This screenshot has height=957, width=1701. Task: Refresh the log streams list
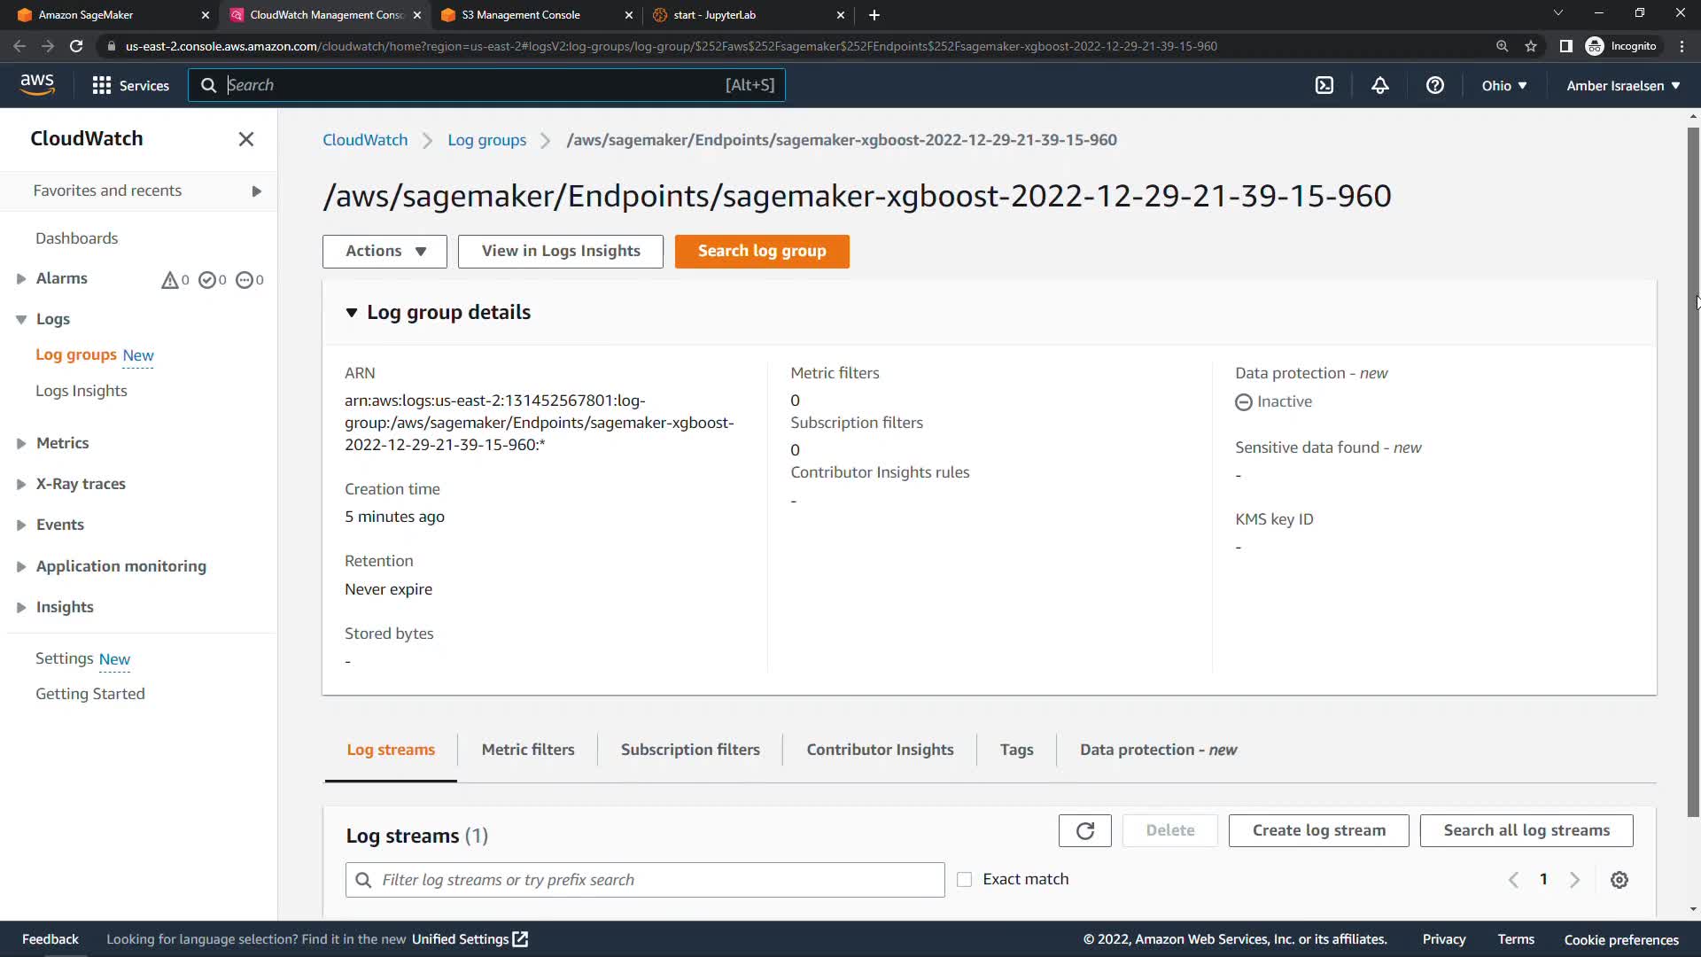coord(1084,830)
